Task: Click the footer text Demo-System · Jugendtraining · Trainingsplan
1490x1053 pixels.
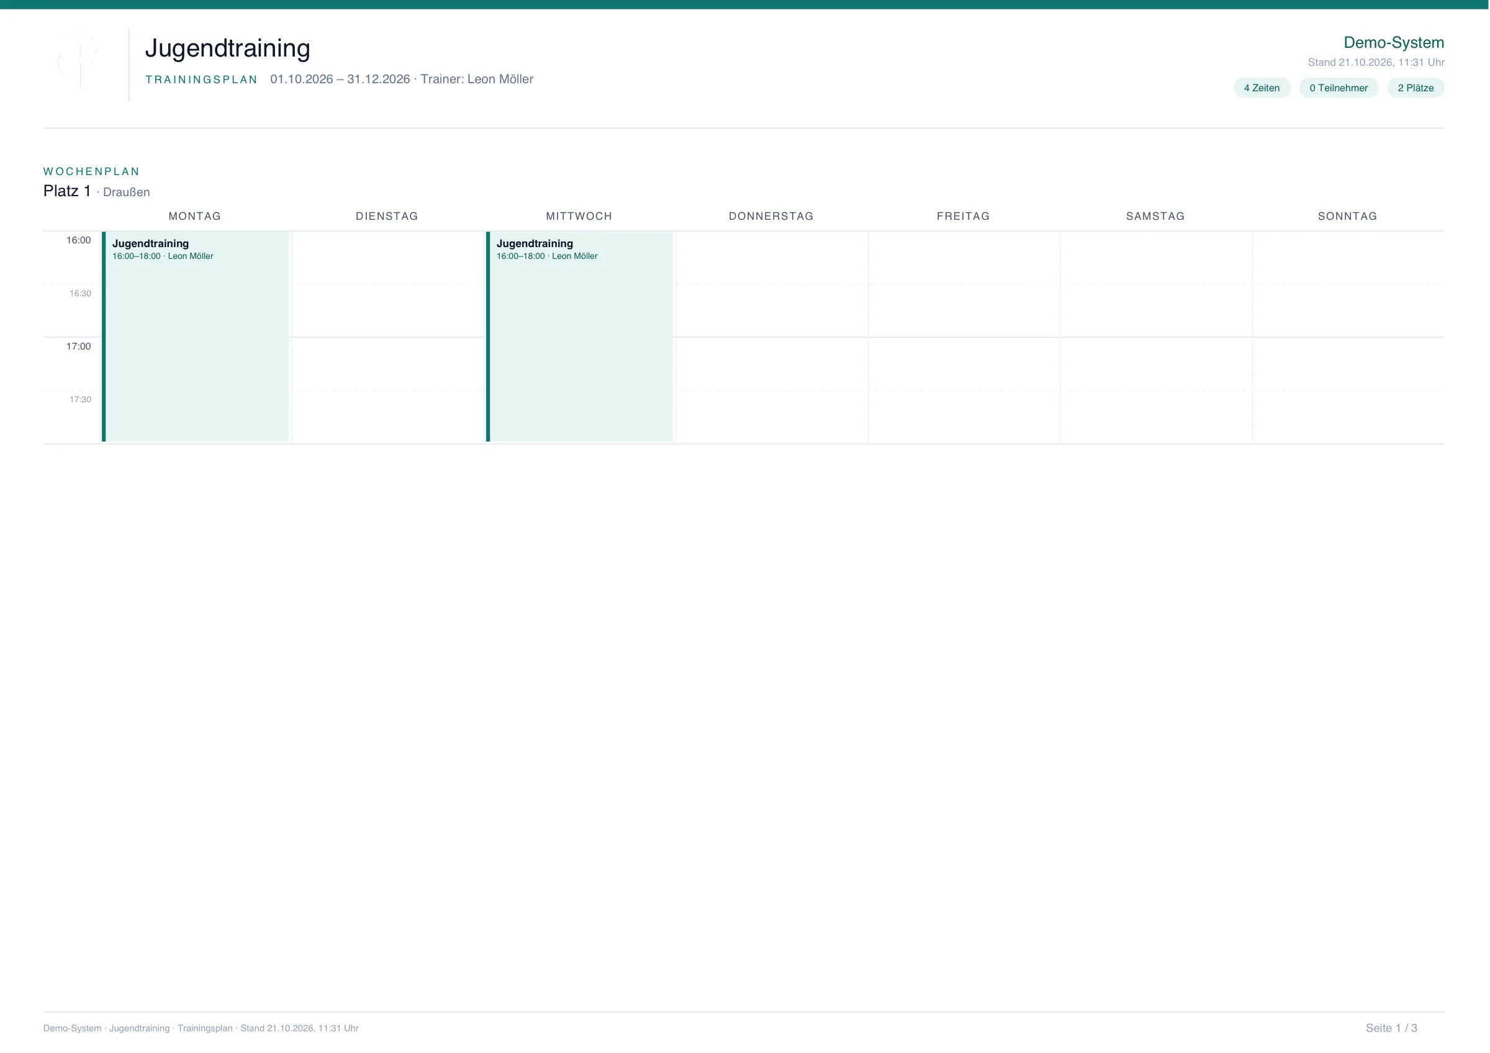Action: pyautogui.click(x=138, y=1028)
